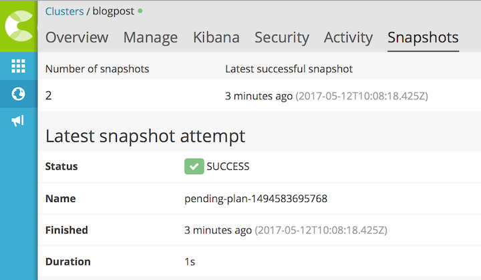This screenshot has width=481, height=280.
Task: Open the Activity tab
Action: (x=348, y=38)
